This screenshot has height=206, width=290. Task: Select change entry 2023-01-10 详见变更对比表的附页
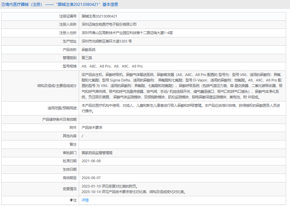click(110, 186)
